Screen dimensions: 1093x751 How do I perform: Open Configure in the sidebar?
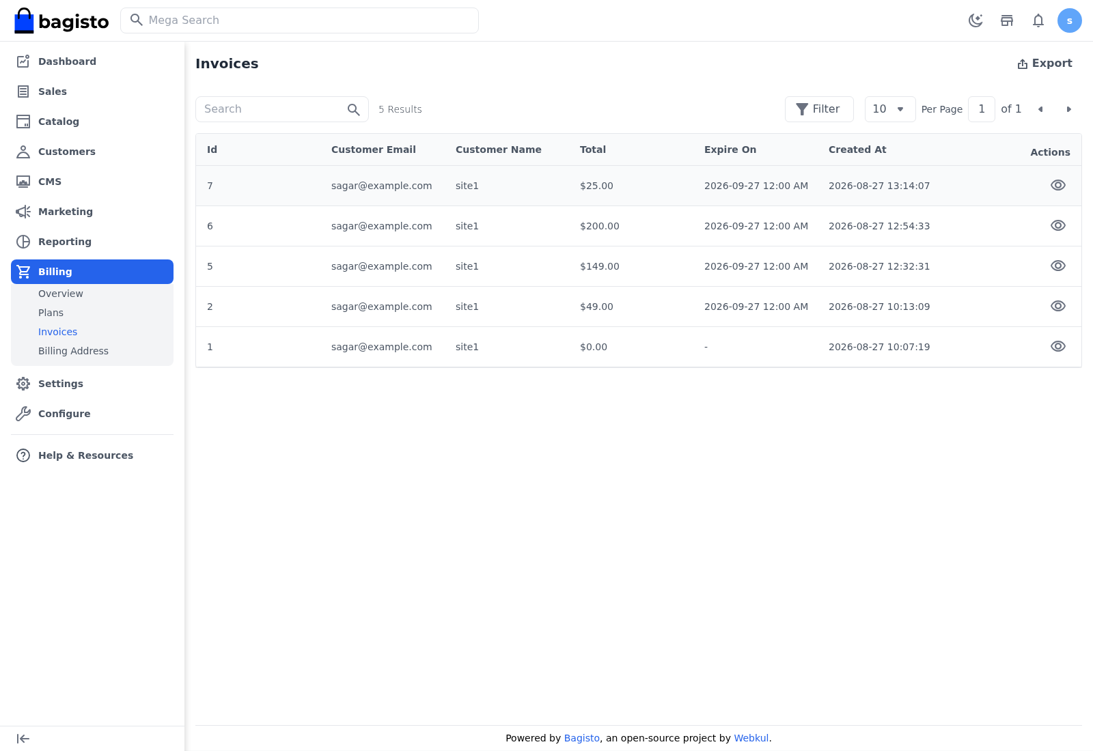[x=92, y=414]
